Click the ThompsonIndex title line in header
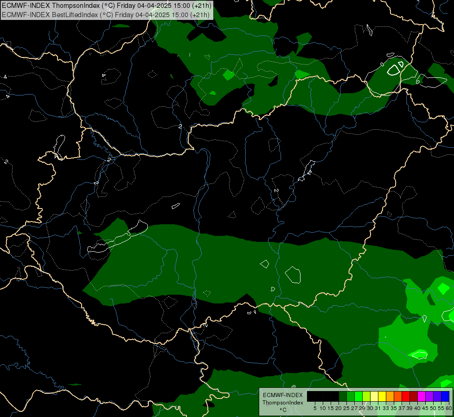Image resolution: width=454 pixels, height=417 pixels. click(x=107, y=6)
